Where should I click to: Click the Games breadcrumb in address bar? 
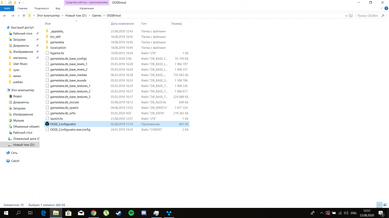[96, 16]
